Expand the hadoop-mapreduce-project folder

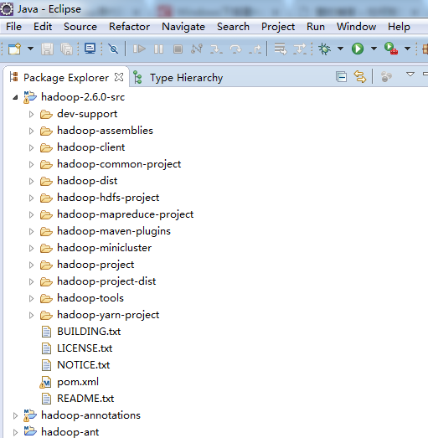click(31, 214)
